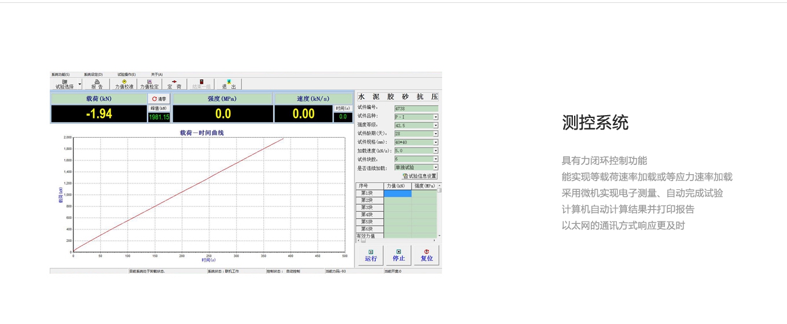
Task: Click the 运行 run button
Action: click(370, 255)
